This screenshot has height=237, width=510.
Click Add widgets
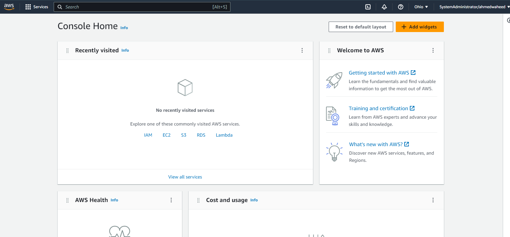420,27
